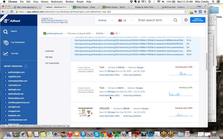
Task: Open the US country dropdown in header
Action: pos(125,20)
